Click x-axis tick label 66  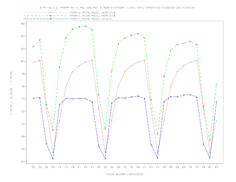[x=177, y=167]
